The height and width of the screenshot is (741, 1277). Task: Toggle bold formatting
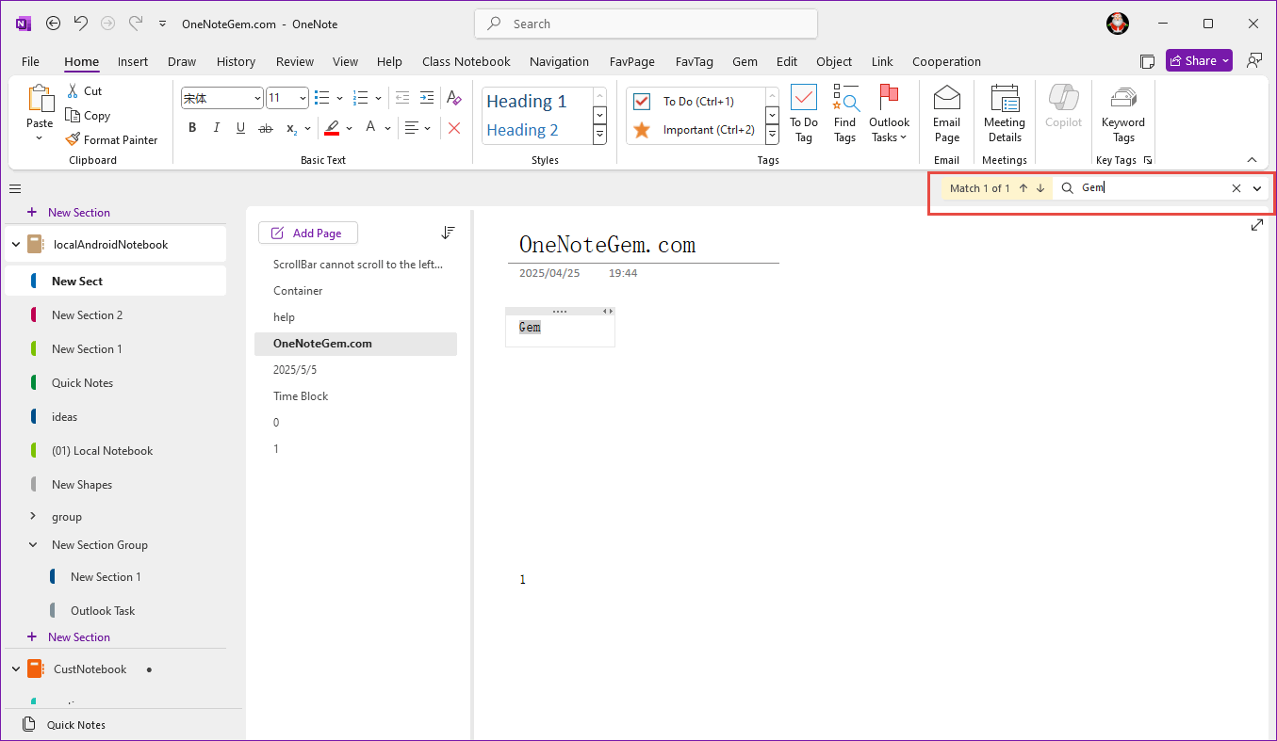(x=192, y=128)
